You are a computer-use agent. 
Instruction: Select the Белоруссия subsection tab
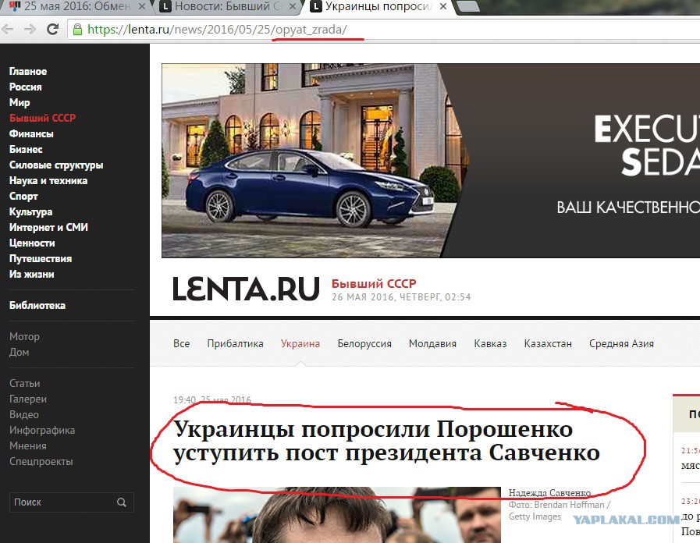[364, 343]
